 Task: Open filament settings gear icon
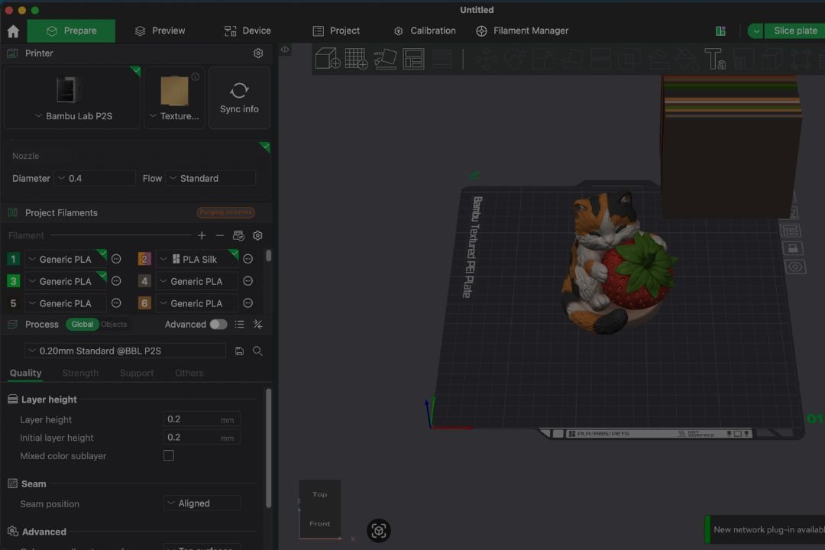(257, 235)
